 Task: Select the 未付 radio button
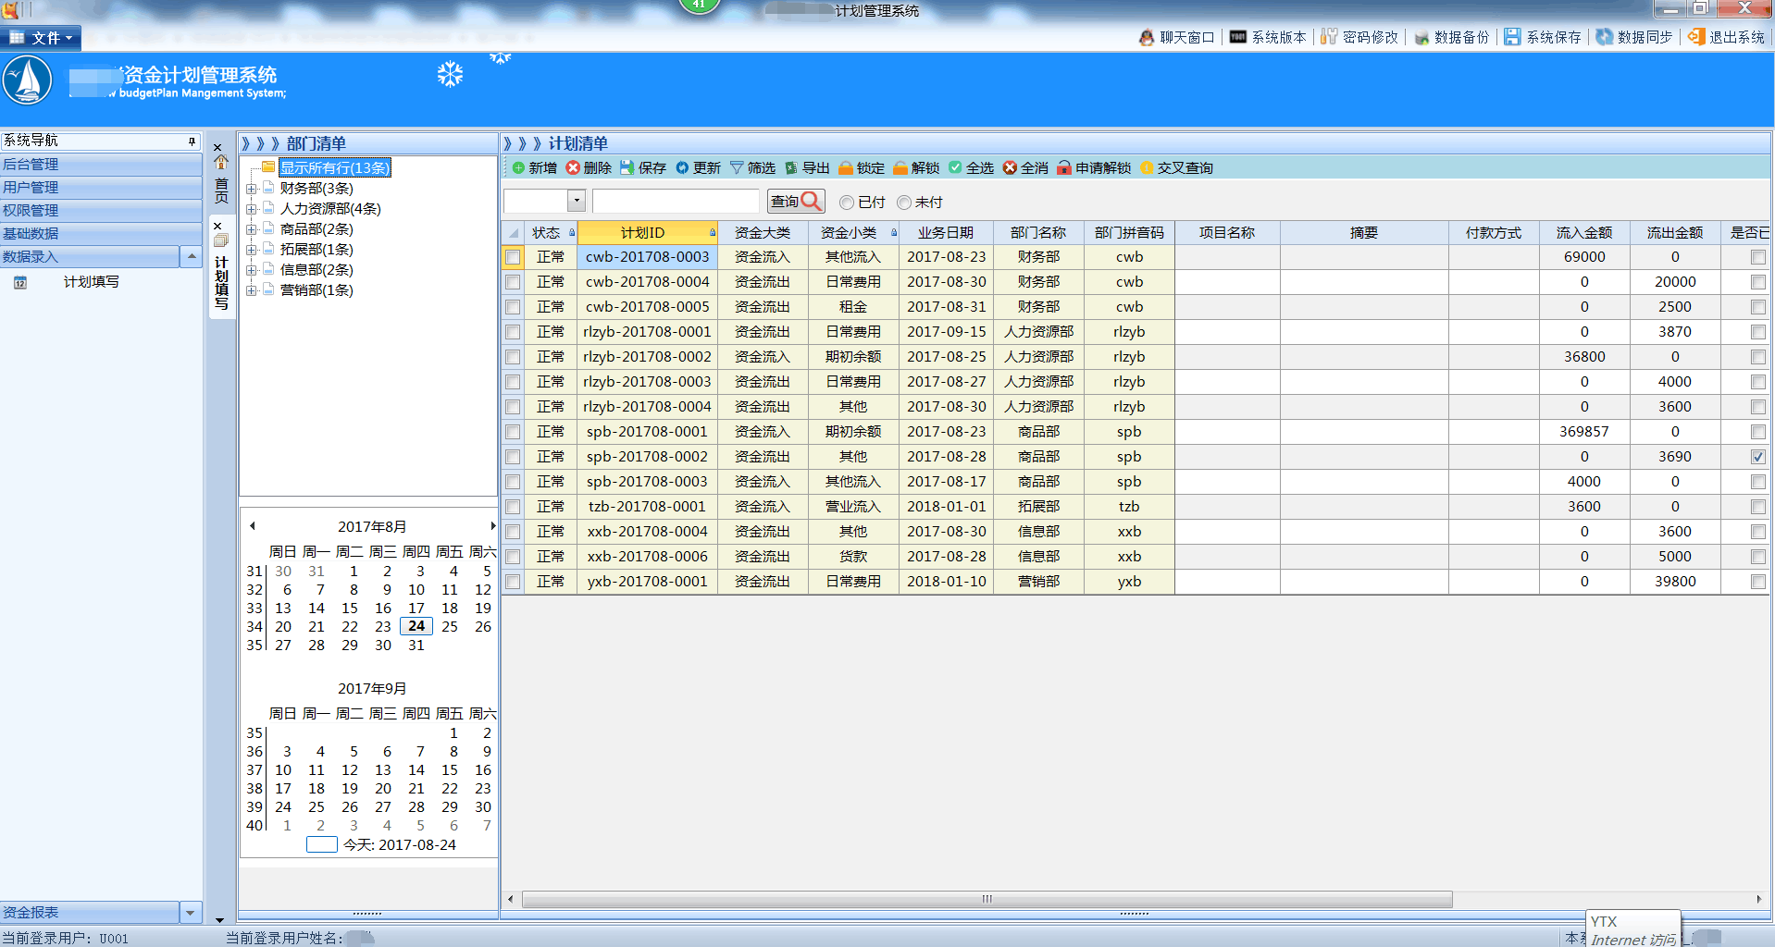tap(904, 203)
